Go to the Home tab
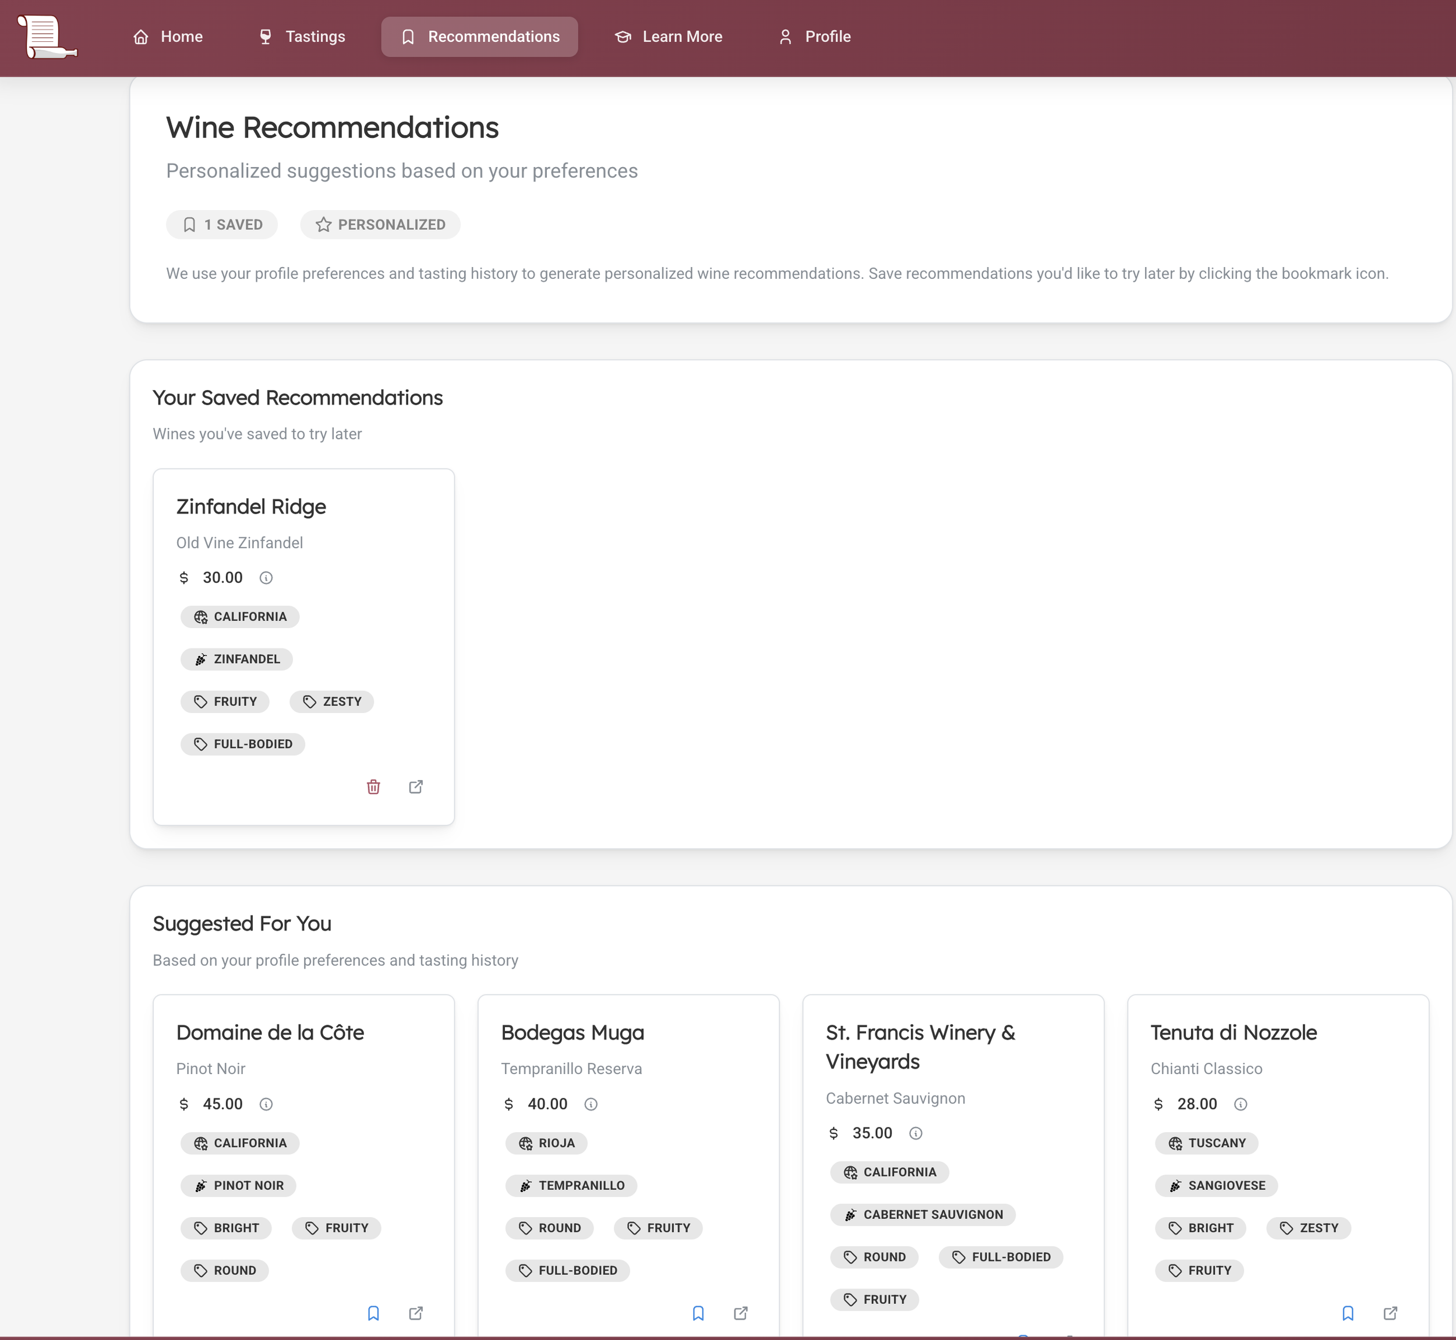The height and width of the screenshot is (1340, 1456). (168, 37)
